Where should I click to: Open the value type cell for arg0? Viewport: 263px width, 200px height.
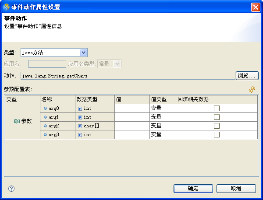pyautogui.click(x=162, y=108)
